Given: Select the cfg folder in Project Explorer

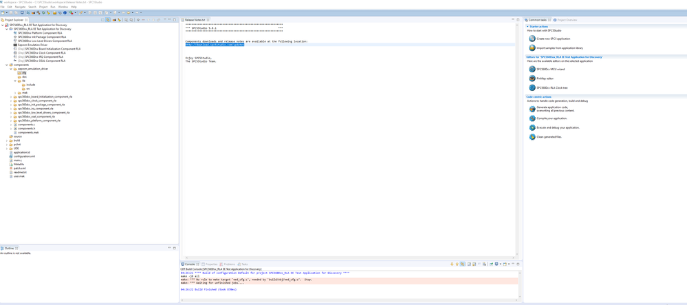Looking at the screenshot, I should [x=24, y=73].
